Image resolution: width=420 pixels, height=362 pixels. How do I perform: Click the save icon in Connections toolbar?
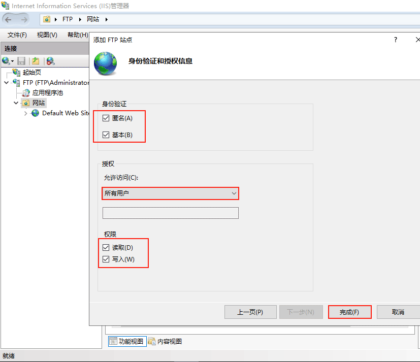(x=21, y=61)
